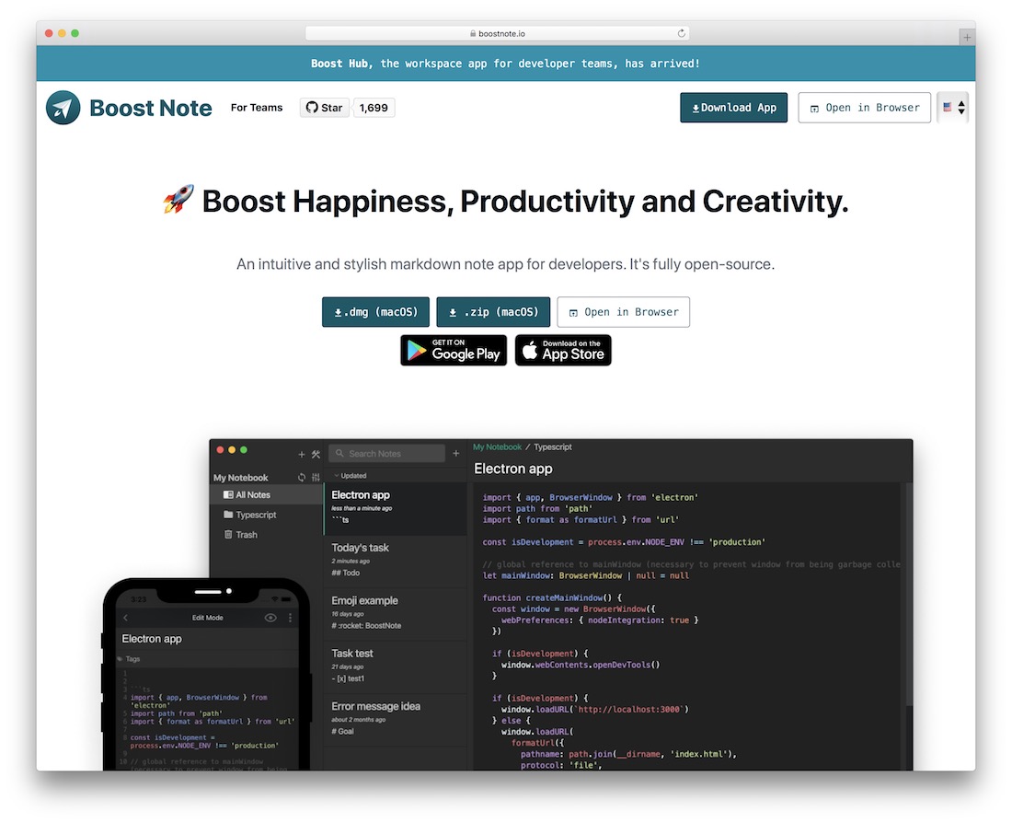
Task: Open Trash in the sidebar
Action: click(x=267, y=535)
